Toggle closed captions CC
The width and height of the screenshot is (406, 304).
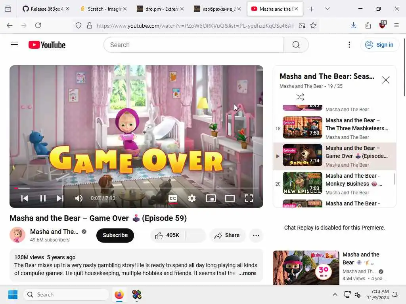pyautogui.click(x=173, y=198)
